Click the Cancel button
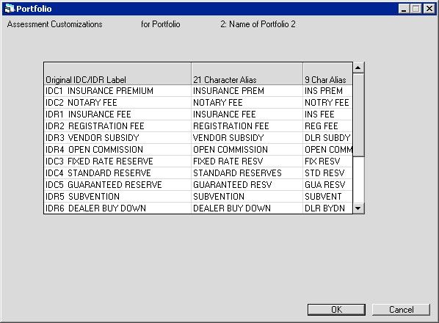The height and width of the screenshot is (323, 439). coord(401,310)
